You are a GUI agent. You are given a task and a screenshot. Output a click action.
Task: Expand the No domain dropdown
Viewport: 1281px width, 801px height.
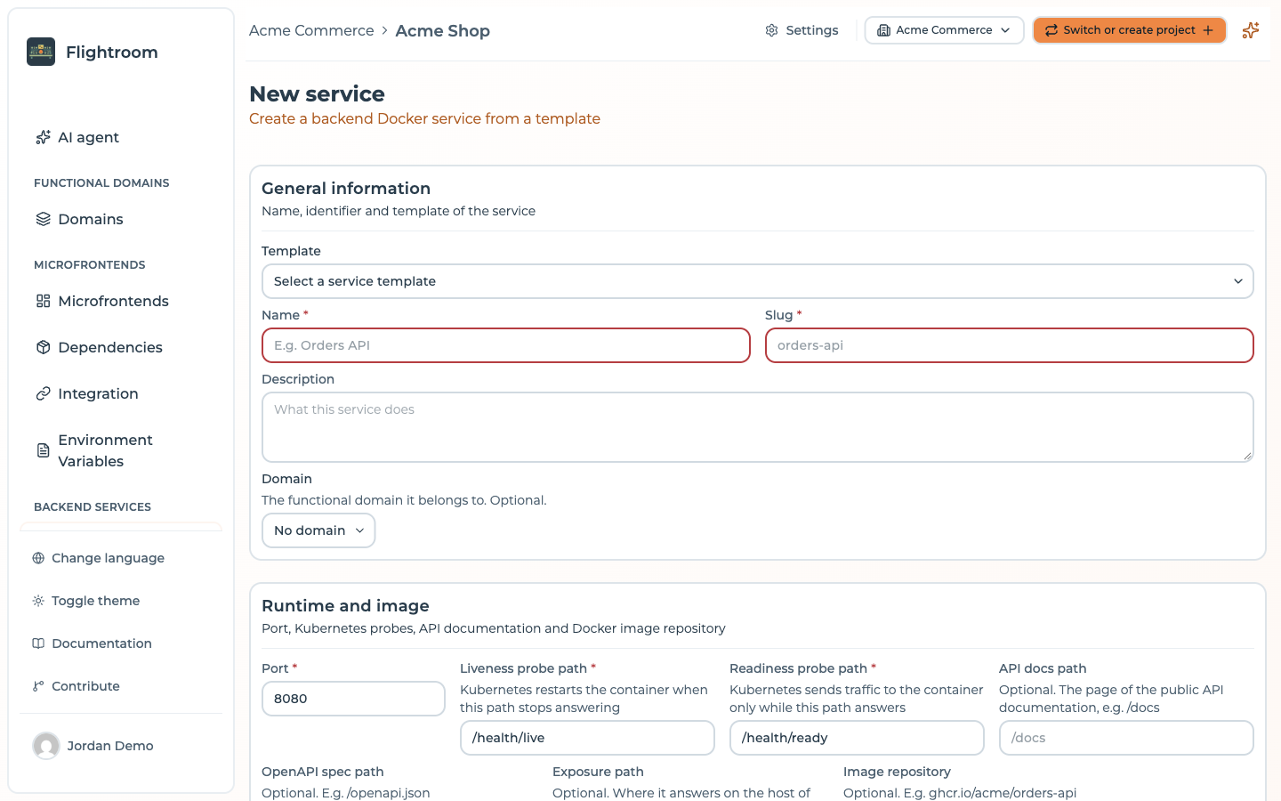point(318,530)
